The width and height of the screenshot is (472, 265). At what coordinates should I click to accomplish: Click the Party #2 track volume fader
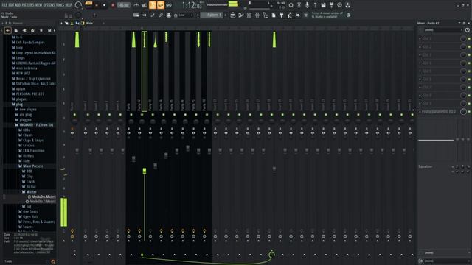(x=145, y=171)
